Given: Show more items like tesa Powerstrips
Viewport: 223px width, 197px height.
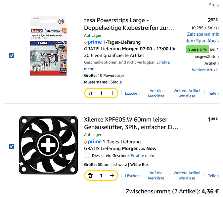Looking at the screenshot, I should [x=187, y=93].
